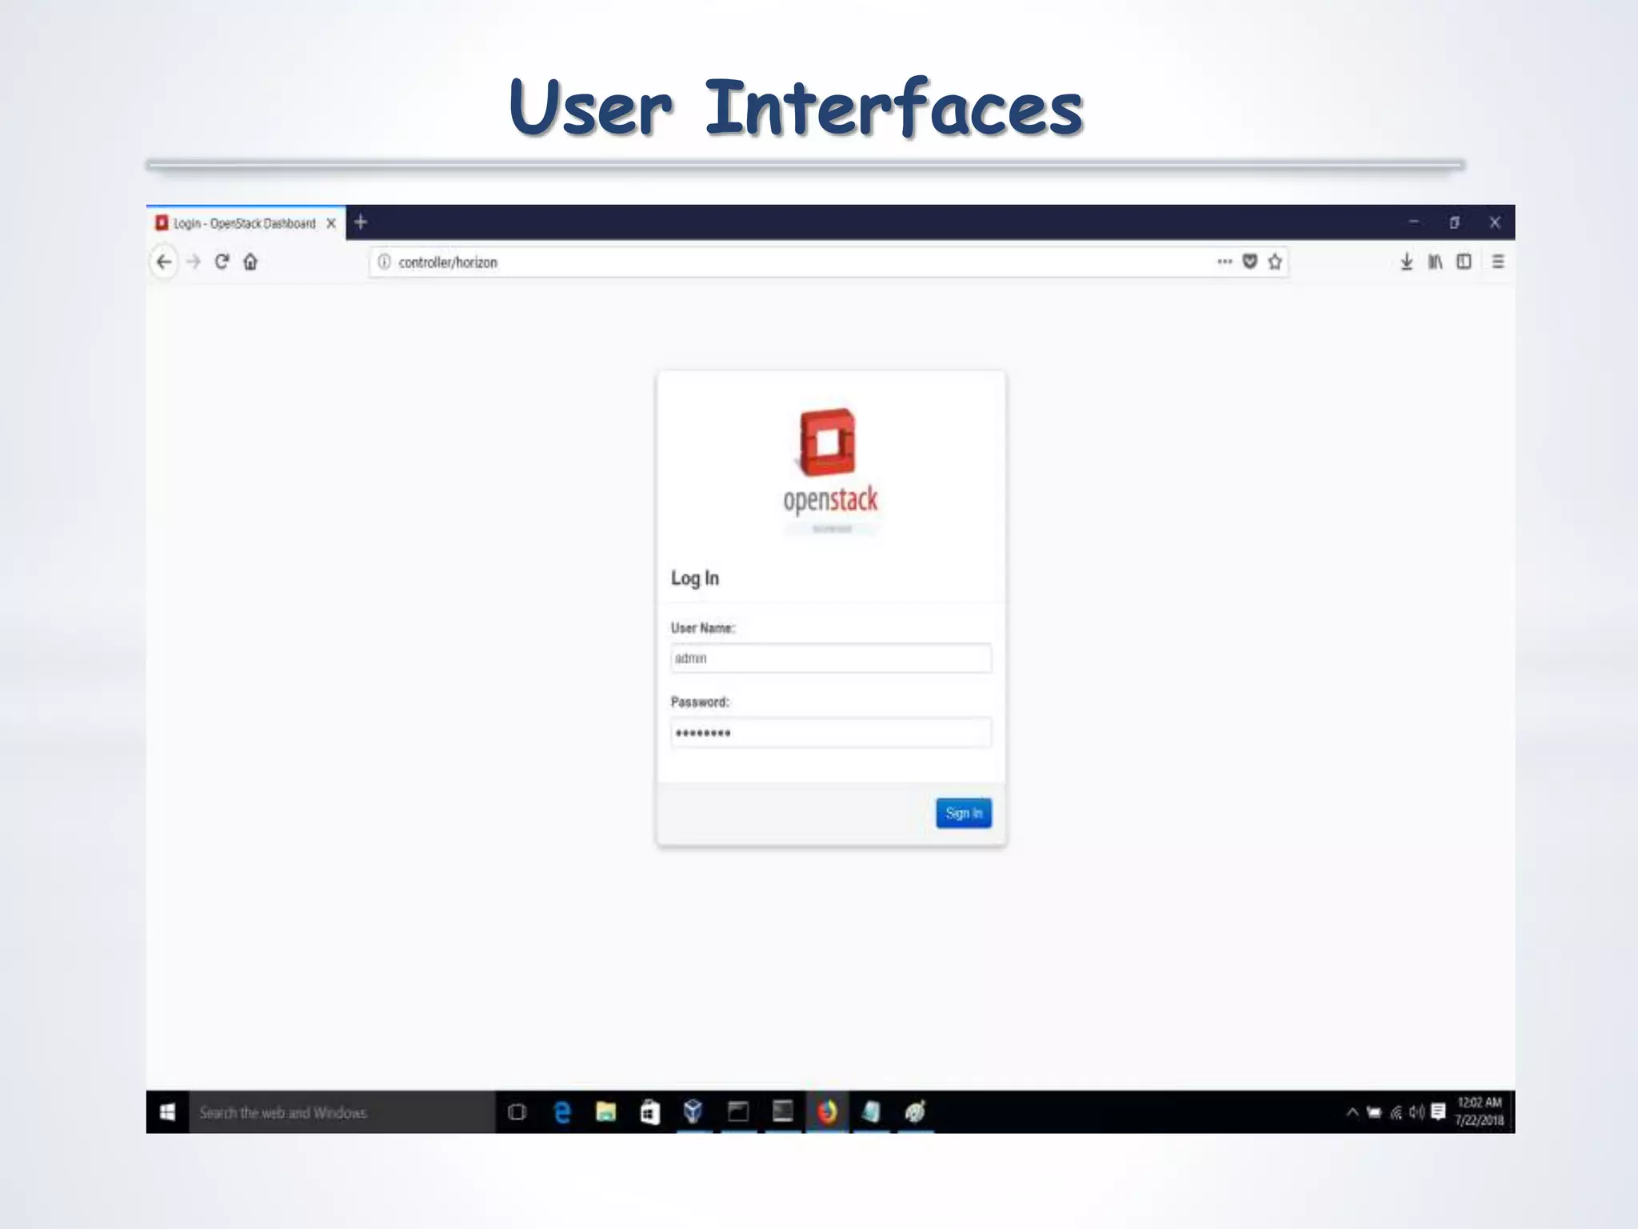Switch to VirtualBox on the taskbar

pyautogui.click(x=693, y=1112)
